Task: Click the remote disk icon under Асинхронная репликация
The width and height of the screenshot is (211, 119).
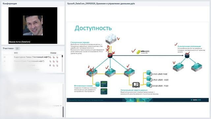Action: [187, 56]
